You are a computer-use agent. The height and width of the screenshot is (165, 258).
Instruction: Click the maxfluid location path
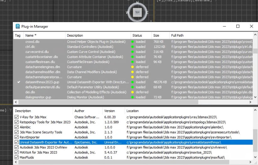tap(175, 157)
